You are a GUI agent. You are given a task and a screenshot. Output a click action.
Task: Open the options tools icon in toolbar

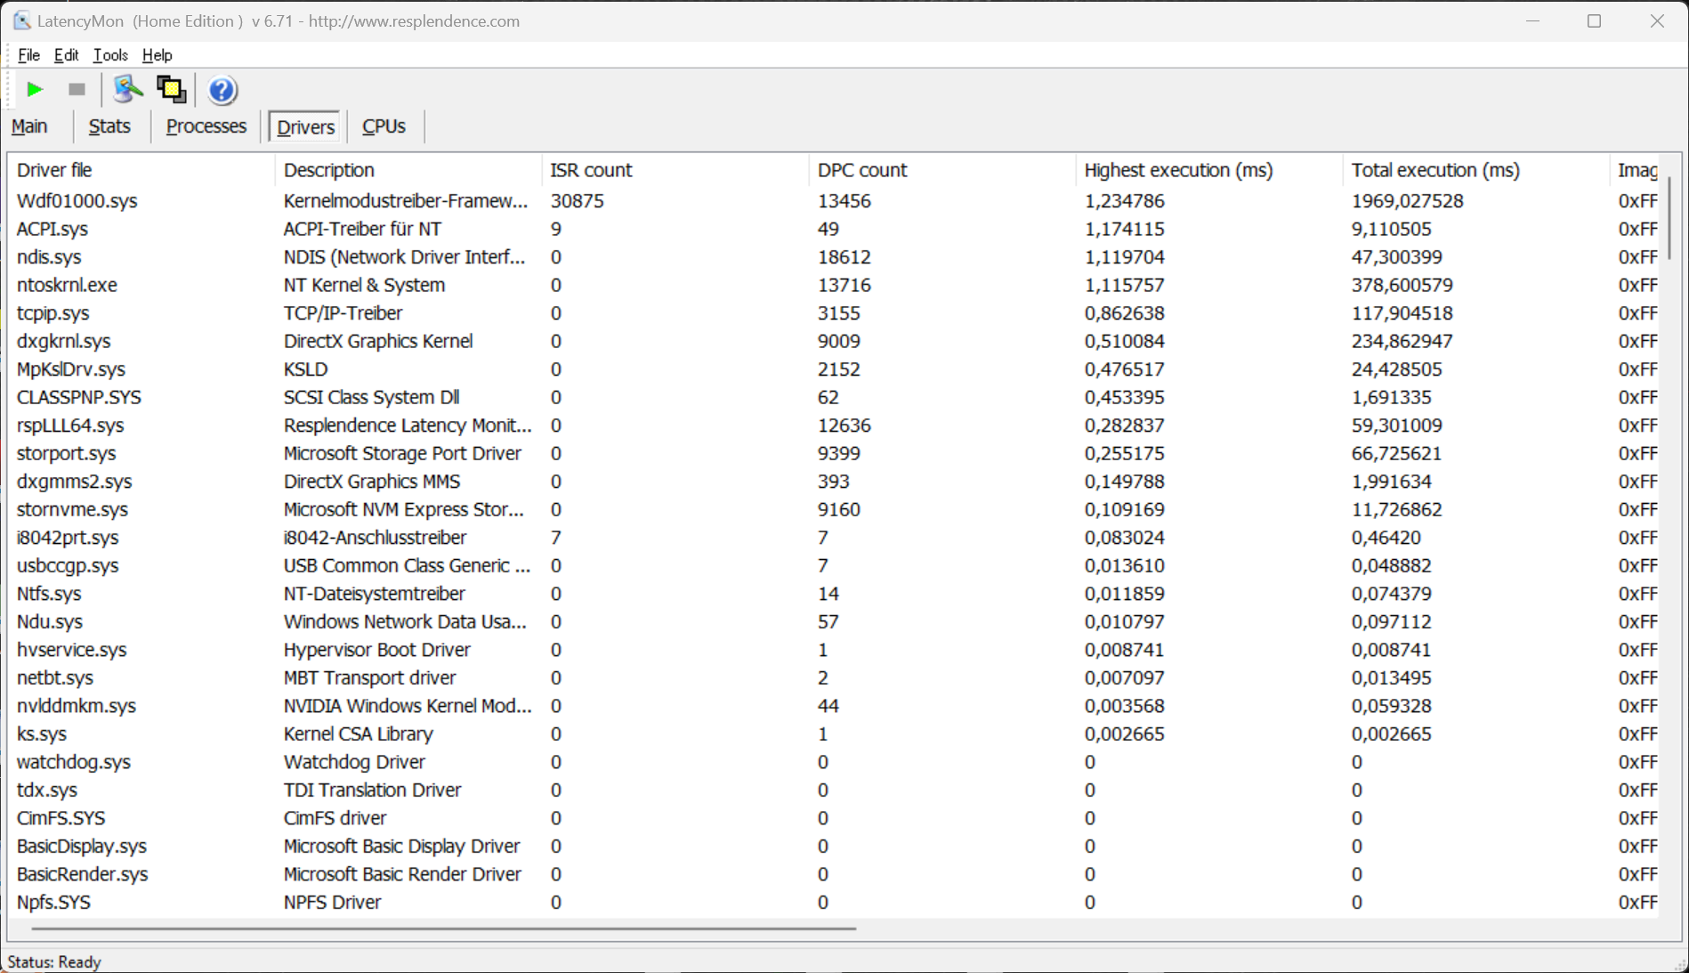(127, 89)
